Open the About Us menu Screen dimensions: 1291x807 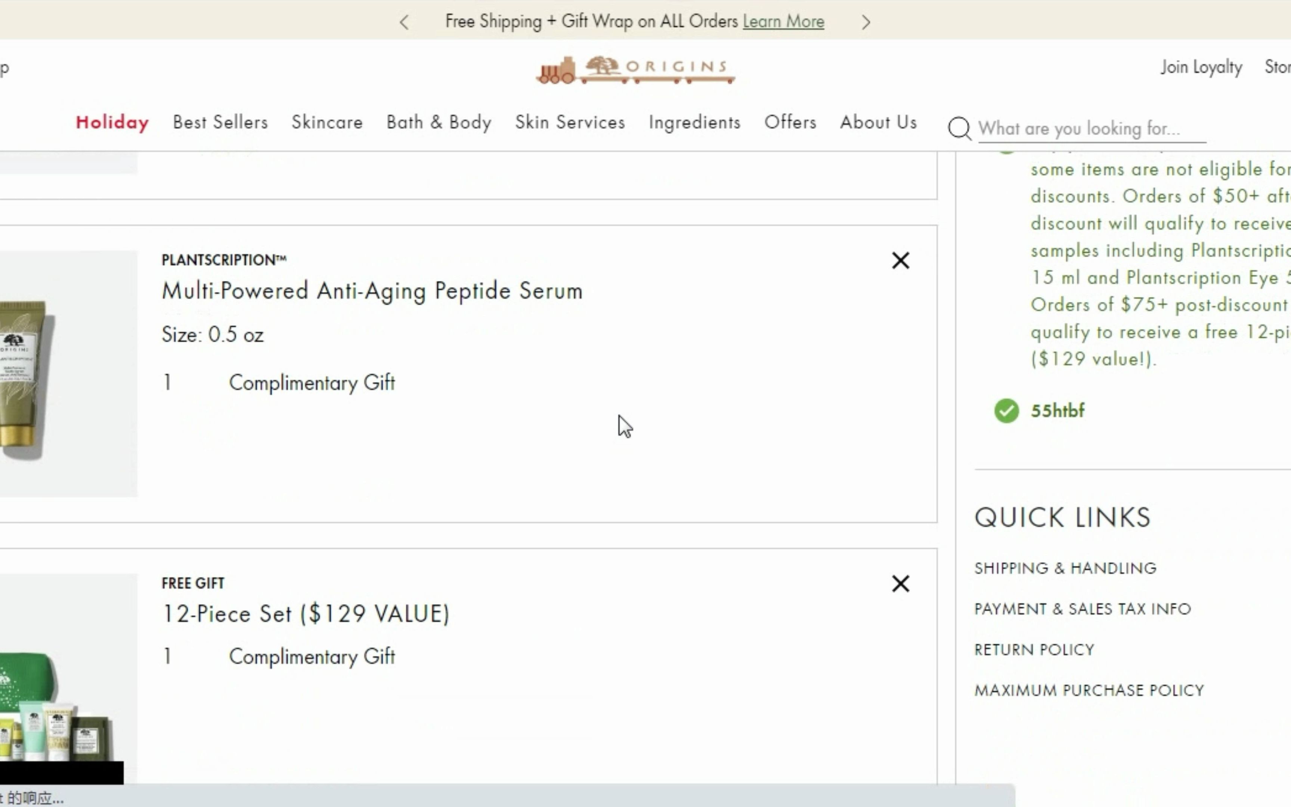click(879, 122)
